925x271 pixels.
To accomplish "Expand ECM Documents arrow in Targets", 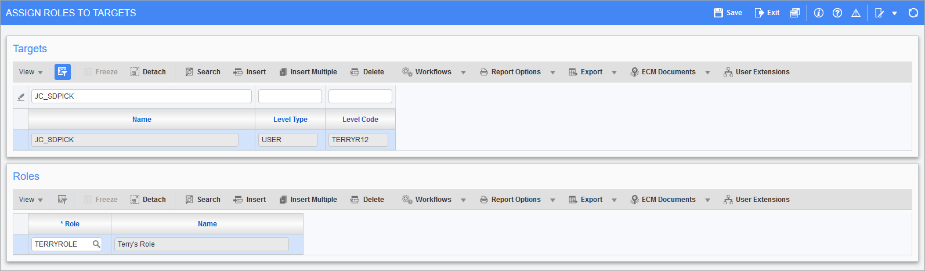I will [707, 73].
